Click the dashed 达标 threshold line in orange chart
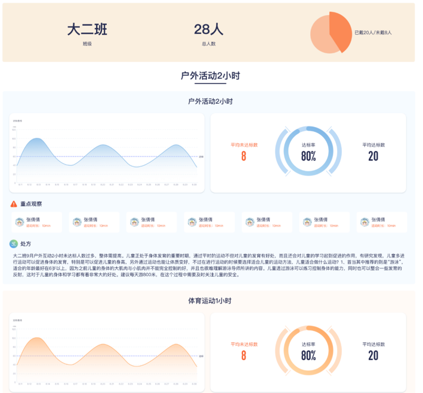The height and width of the screenshot is (393, 423). 107,356
